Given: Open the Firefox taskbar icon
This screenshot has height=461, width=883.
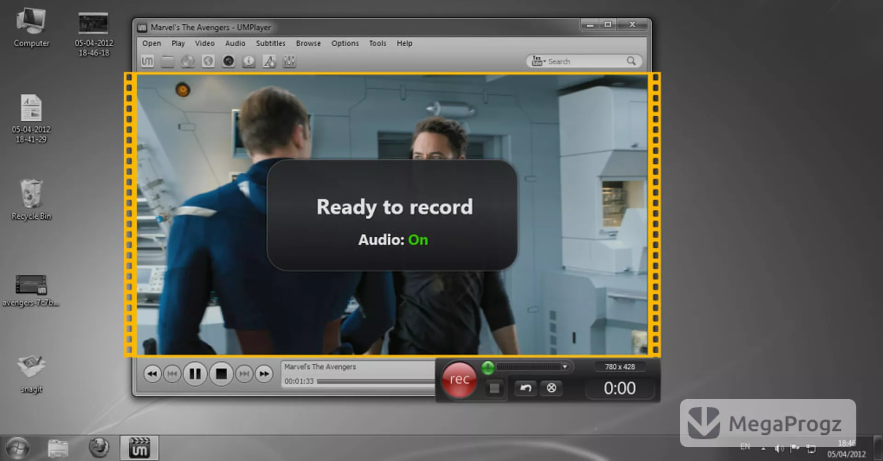Looking at the screenshot, I should pyautogui.click(x=99, y=447).
